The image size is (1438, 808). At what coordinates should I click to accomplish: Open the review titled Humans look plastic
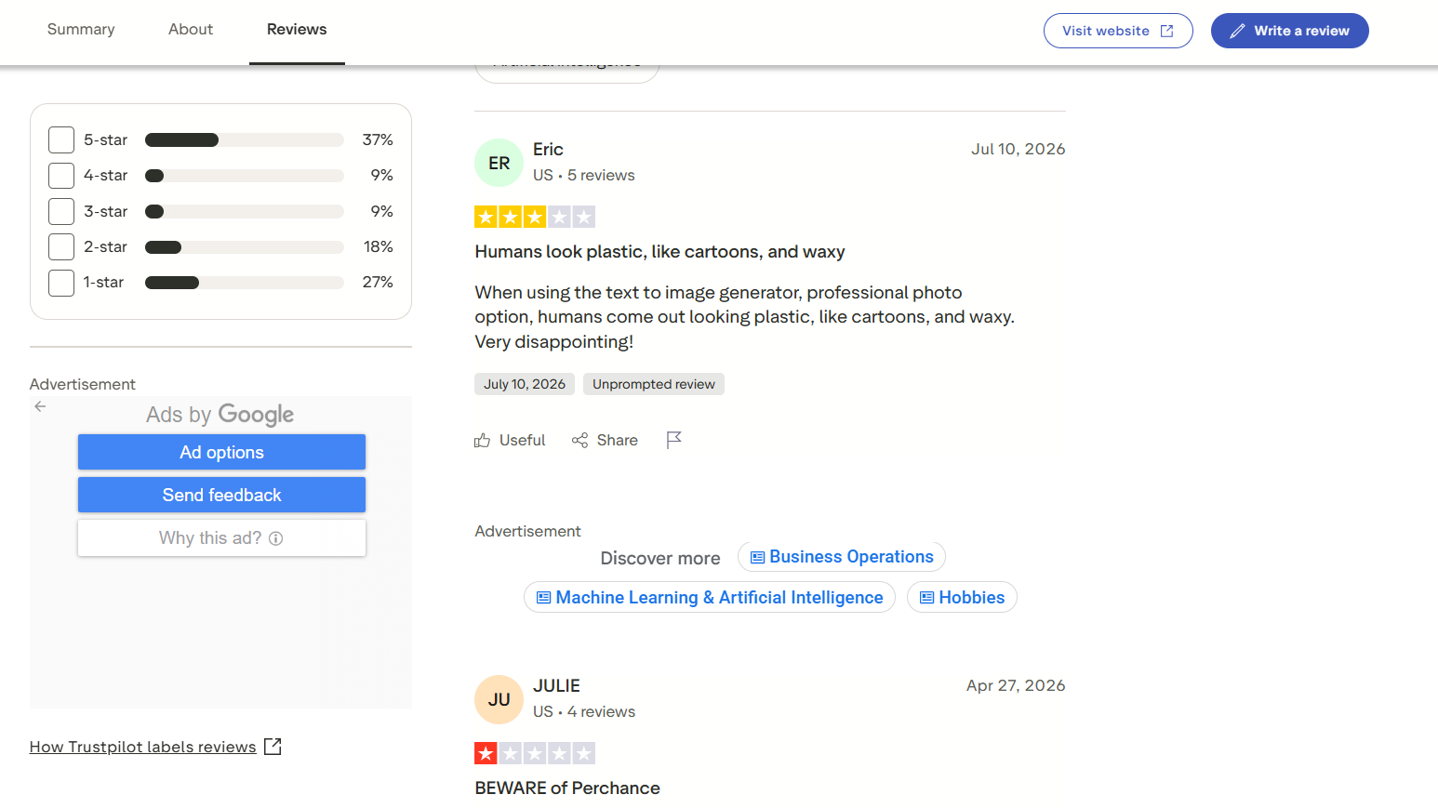[x=659, y=252]
